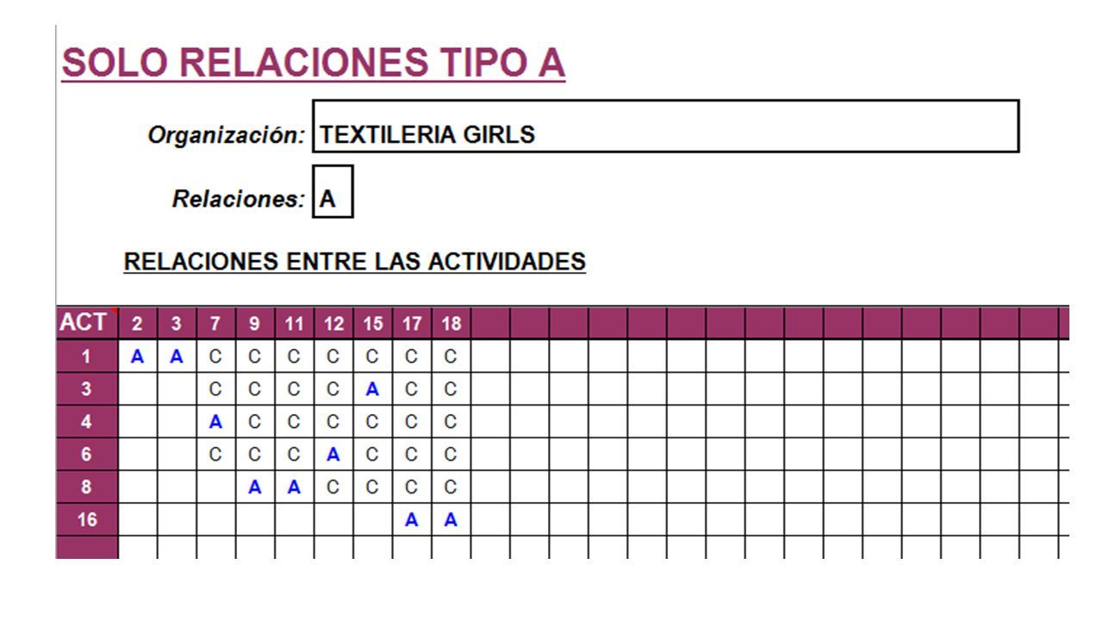
Task: Select row header 1
Action: click(x=87, y=356)
